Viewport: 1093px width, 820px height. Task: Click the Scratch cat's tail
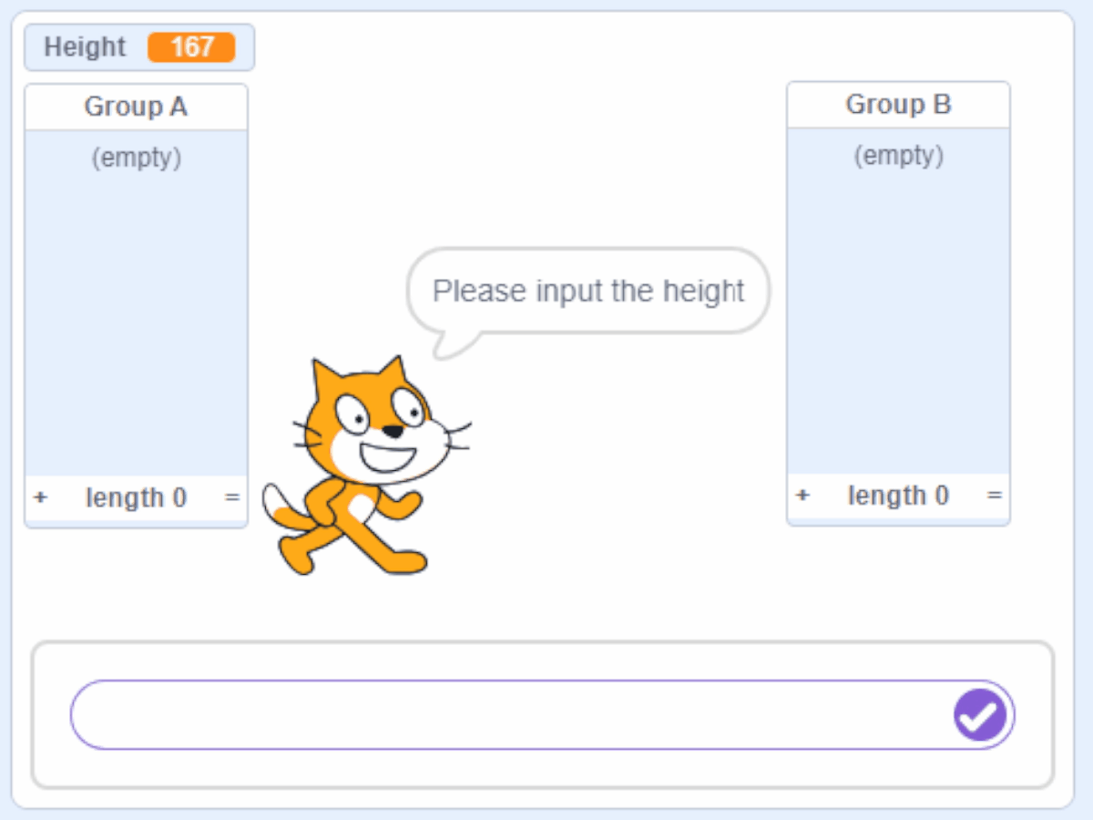point(278,510)
